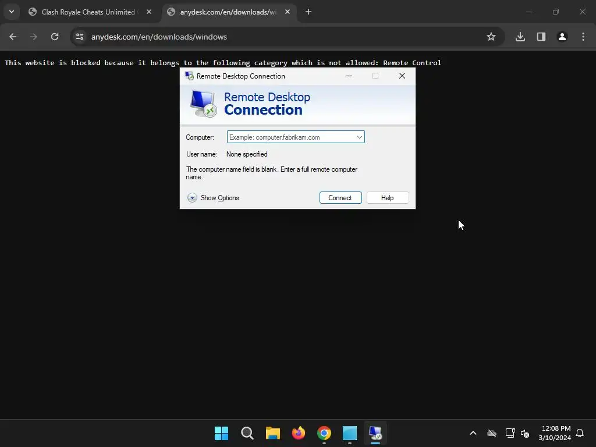Screen dimensions: 596x447
Task: Close the Clash Royale Cheats tab
Action: pos(149,12)
